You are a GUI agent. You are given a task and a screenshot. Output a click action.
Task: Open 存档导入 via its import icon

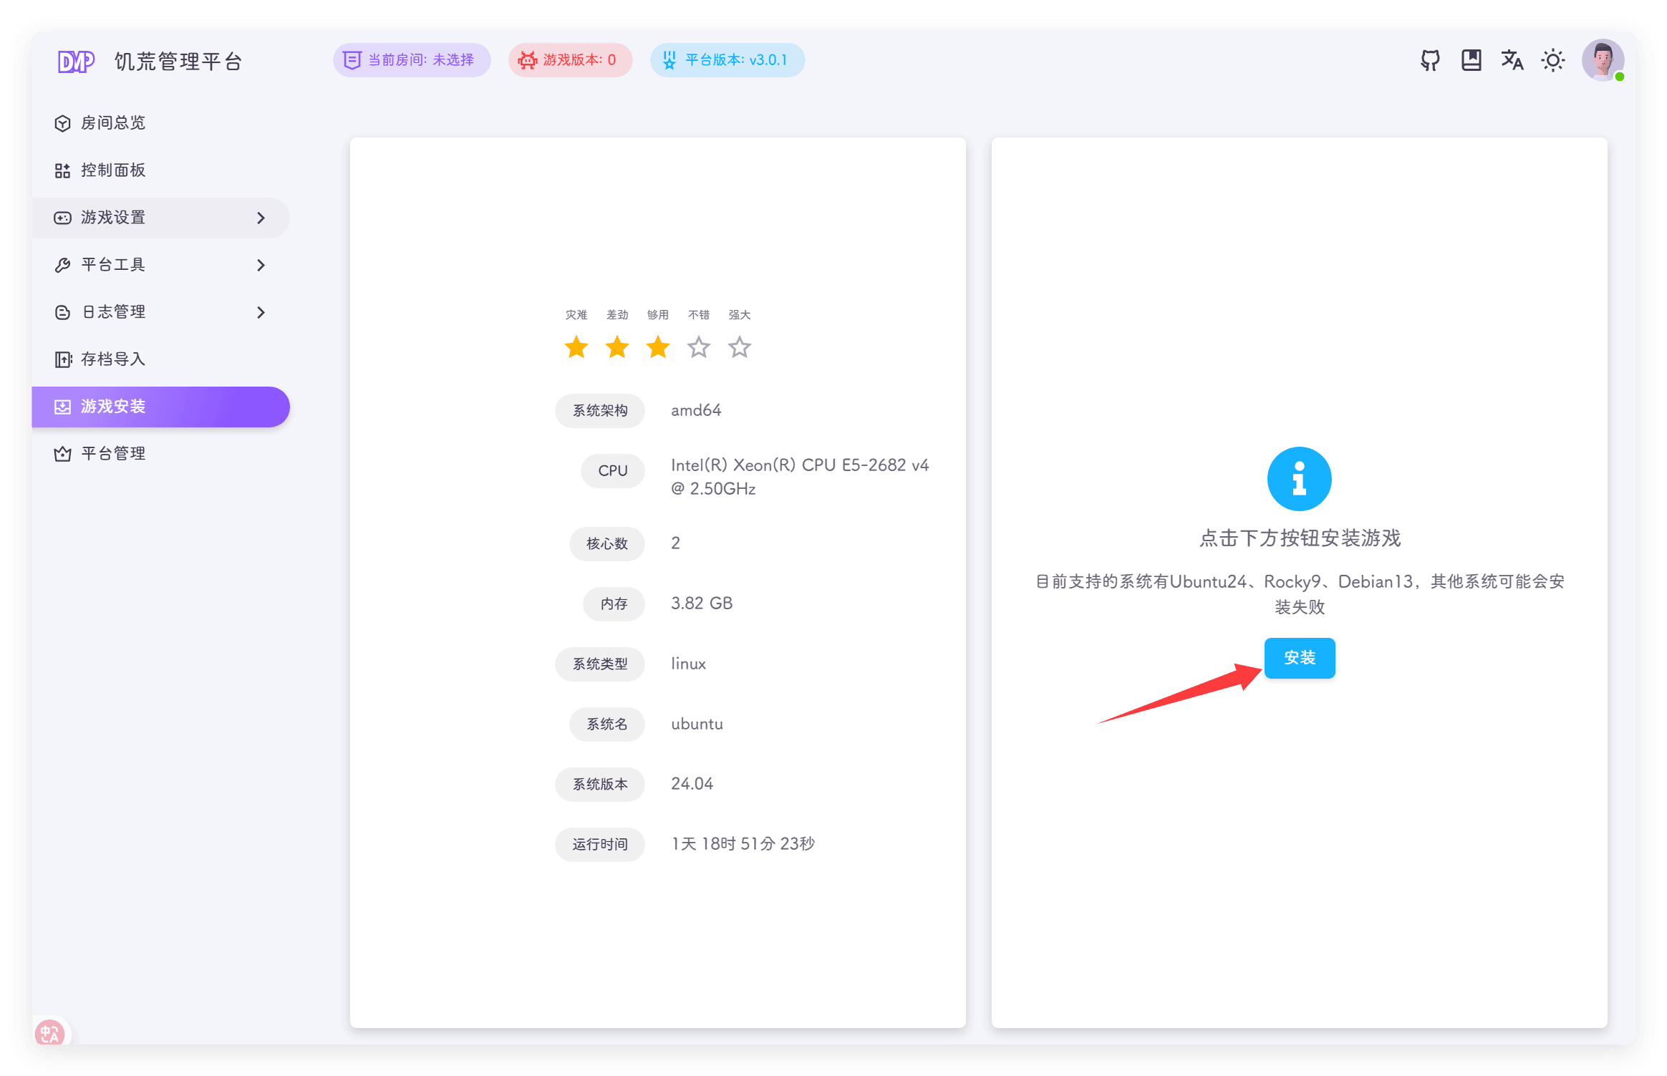tap(62, 359)
